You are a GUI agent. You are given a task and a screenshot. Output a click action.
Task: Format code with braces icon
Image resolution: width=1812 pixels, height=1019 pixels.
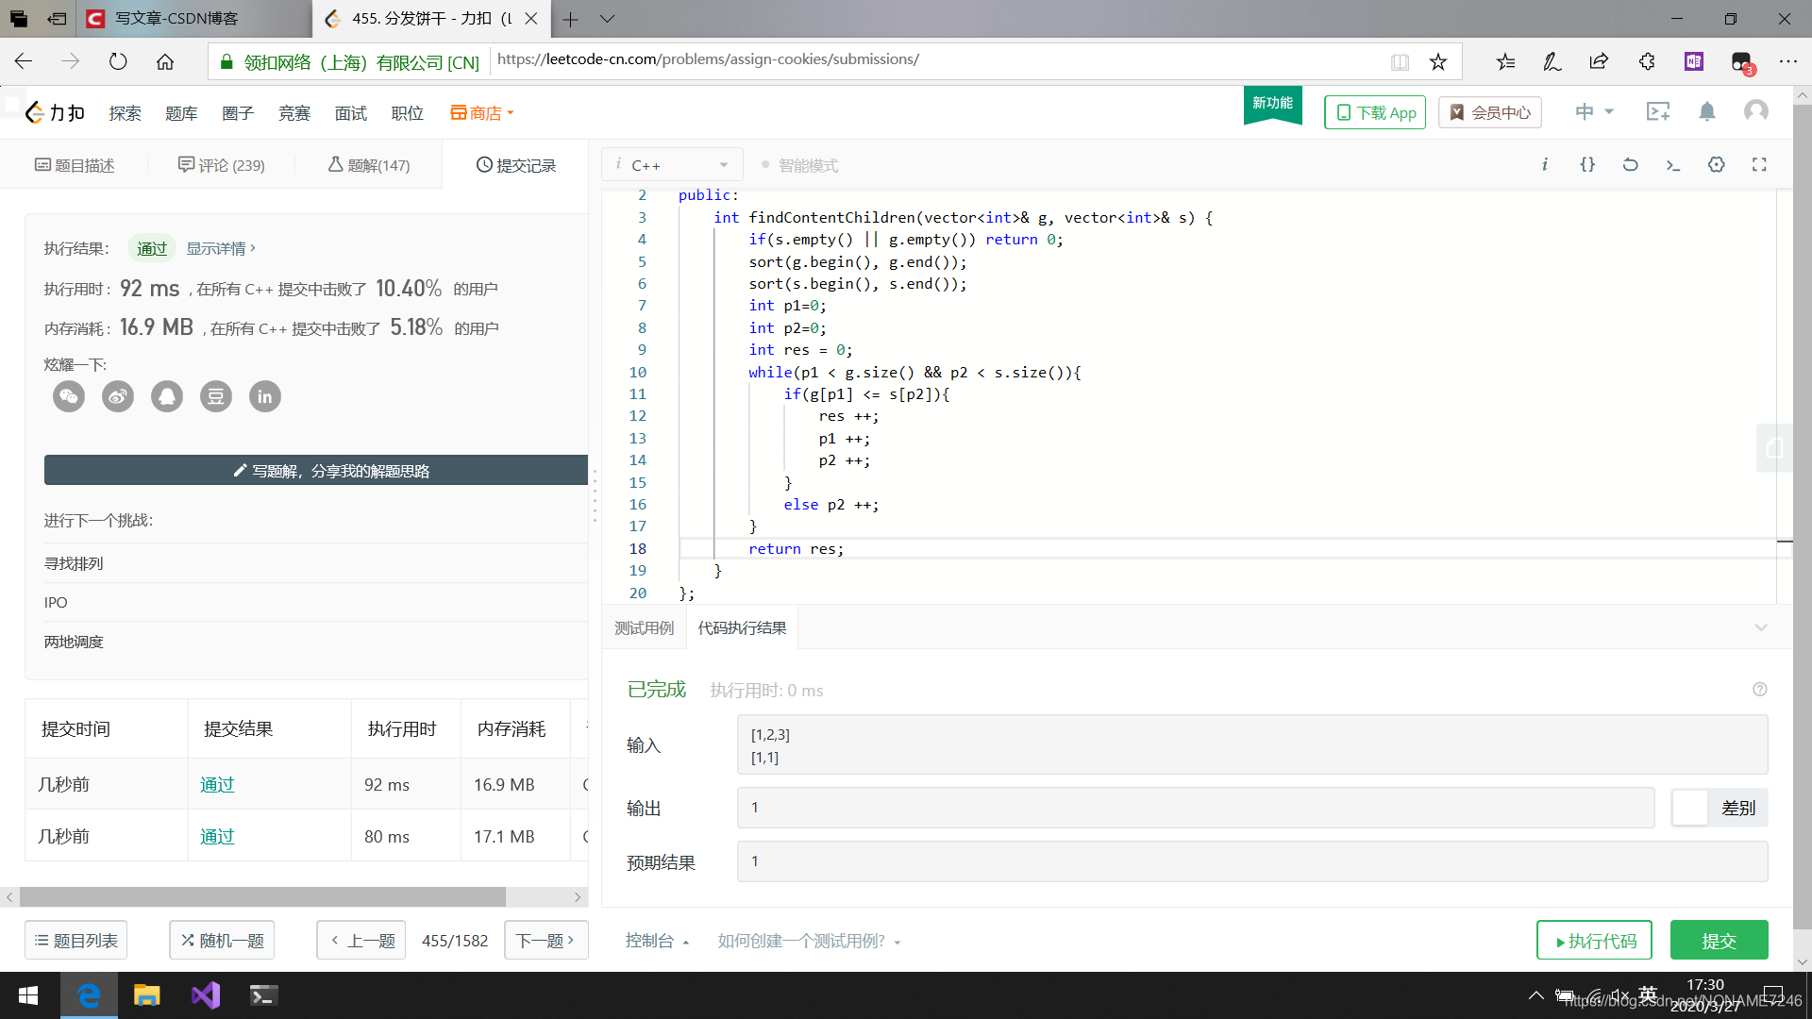pyautogui.click(x=1587, y=165)
